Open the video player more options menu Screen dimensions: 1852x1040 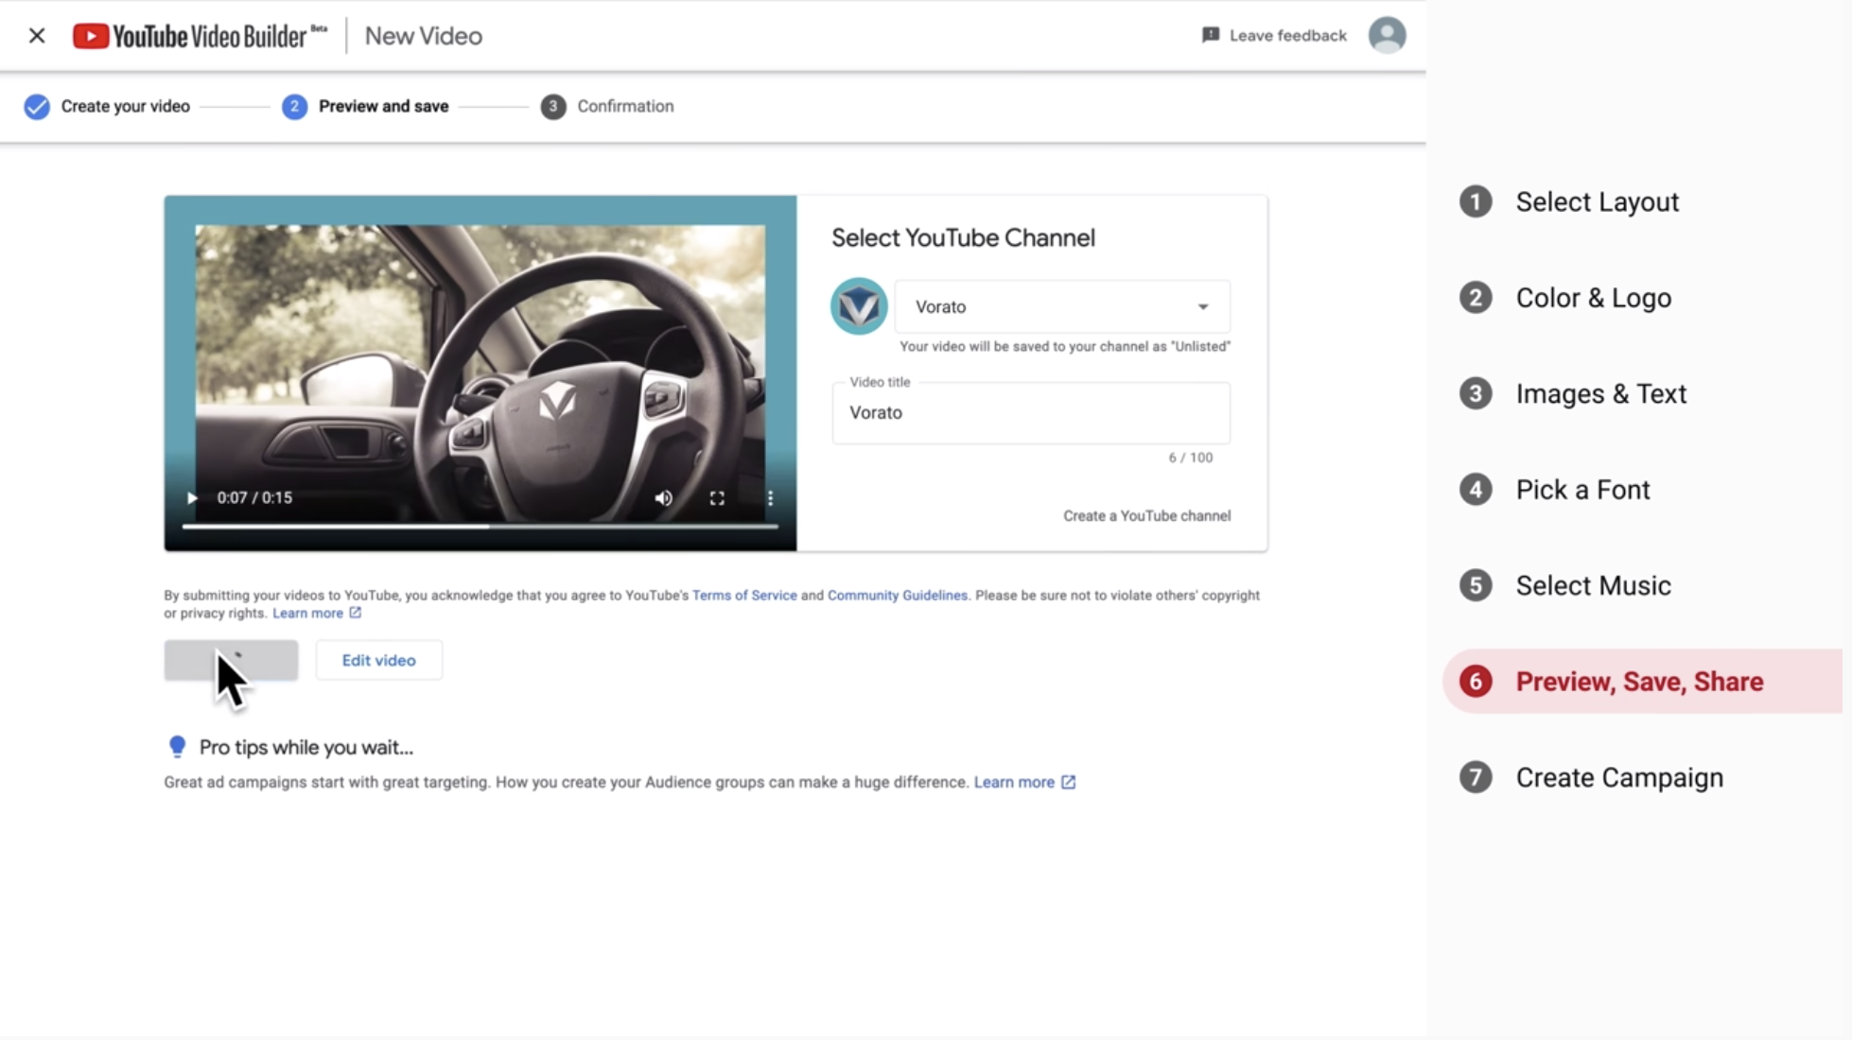(x=770, y=498)
